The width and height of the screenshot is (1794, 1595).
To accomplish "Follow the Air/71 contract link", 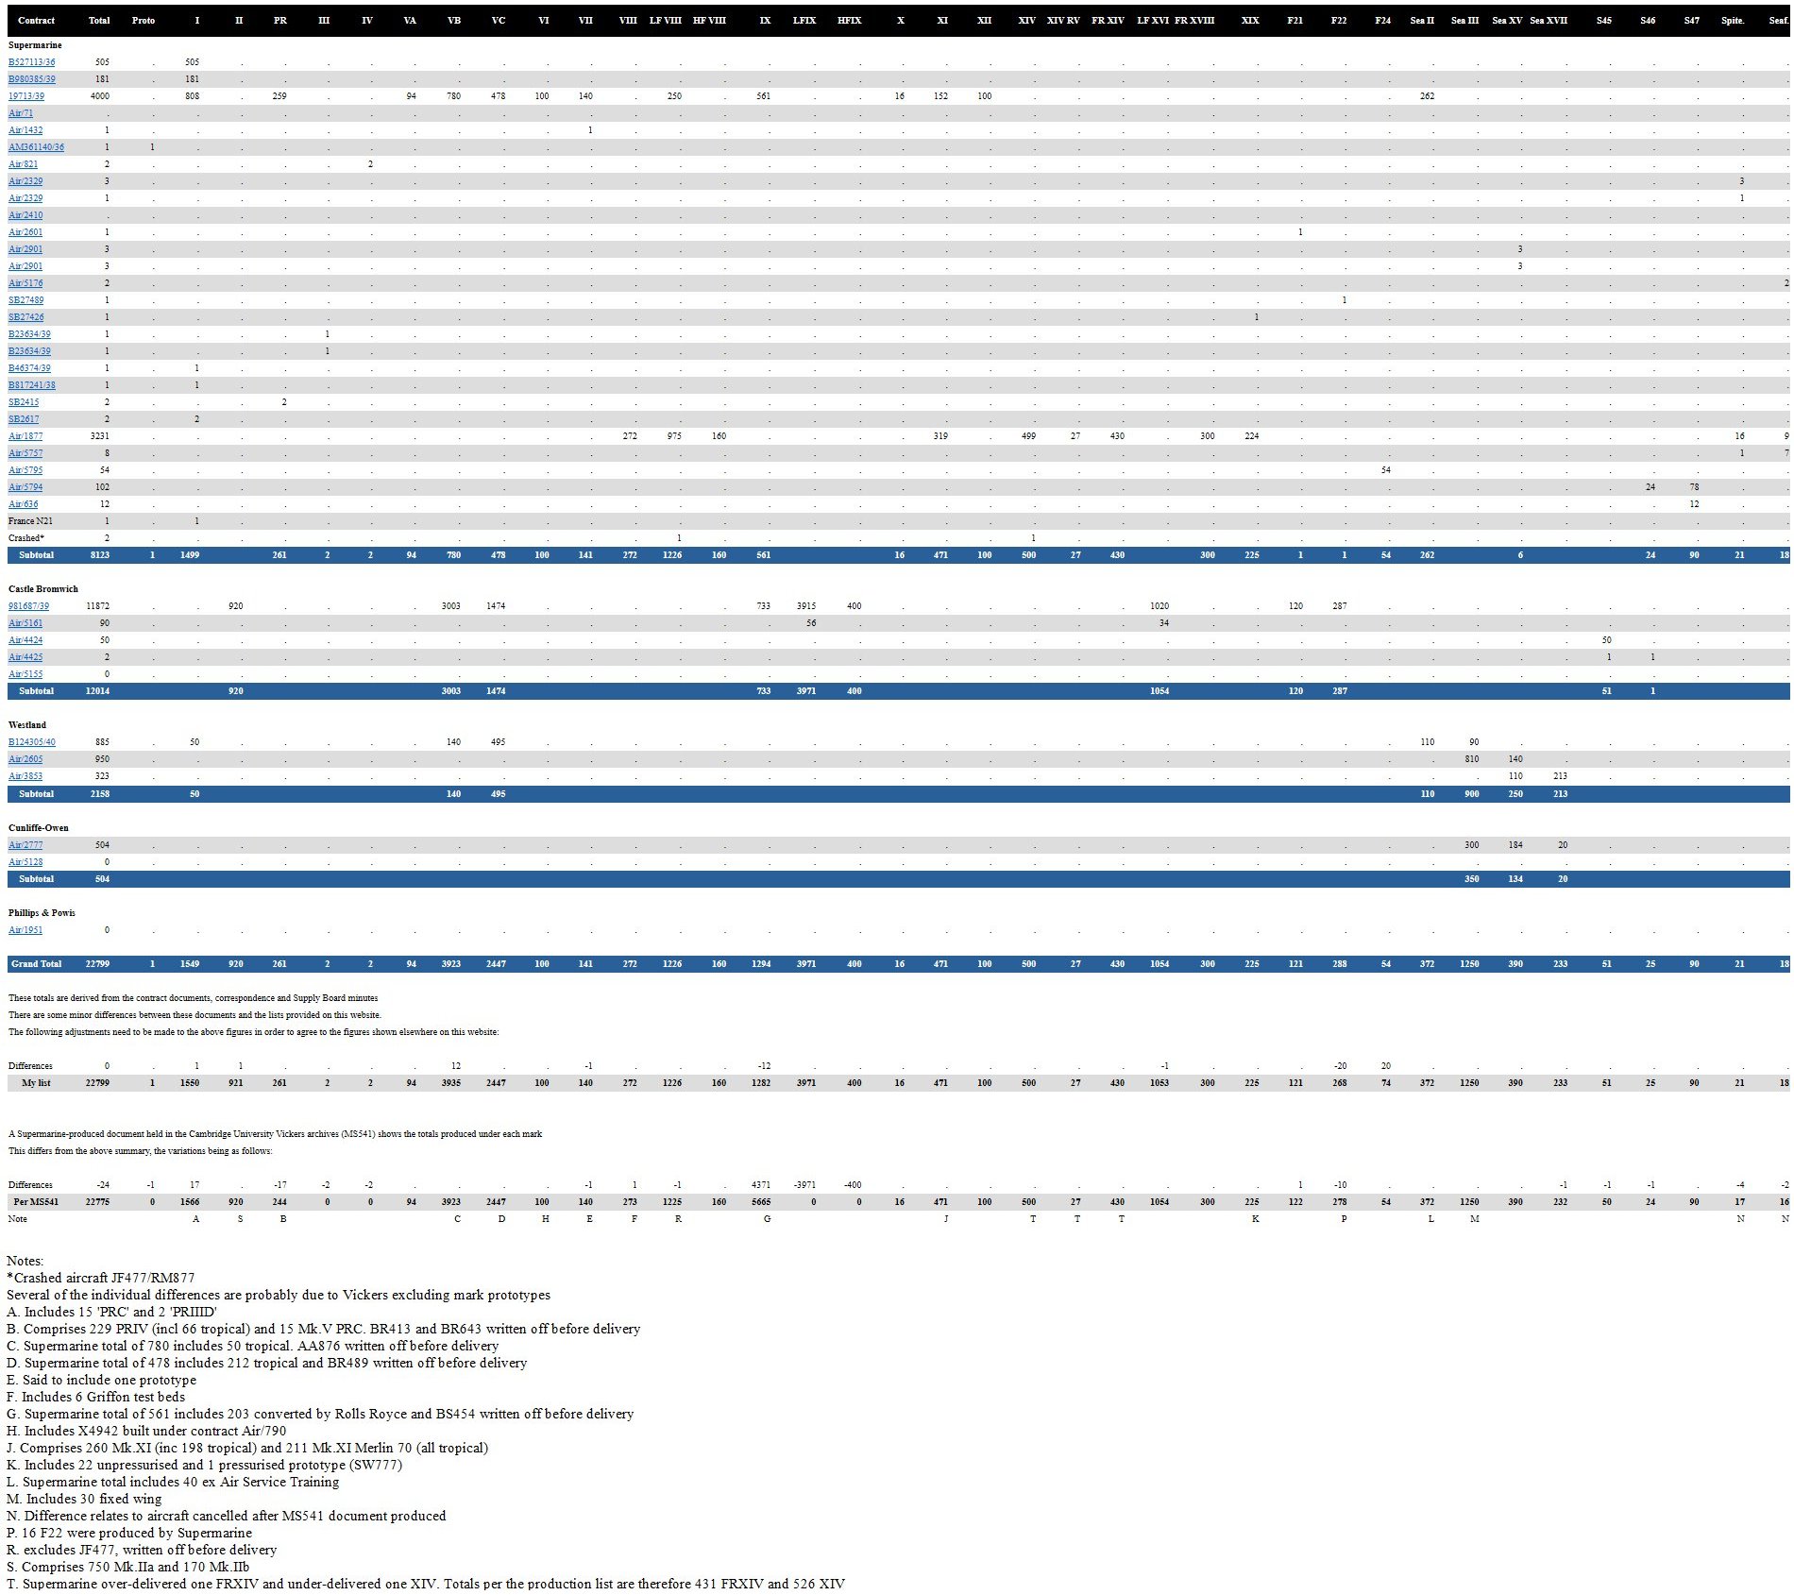I will click(20, 113).
